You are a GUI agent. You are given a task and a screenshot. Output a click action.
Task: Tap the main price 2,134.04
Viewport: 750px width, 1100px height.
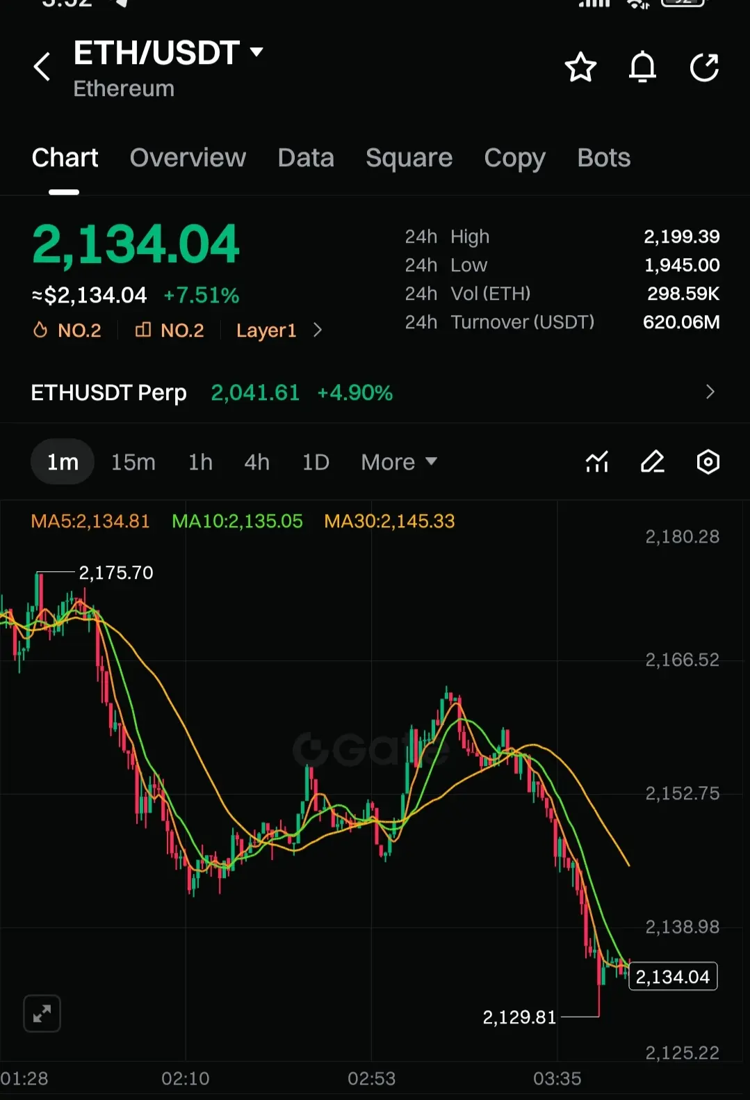coord(136,244)
